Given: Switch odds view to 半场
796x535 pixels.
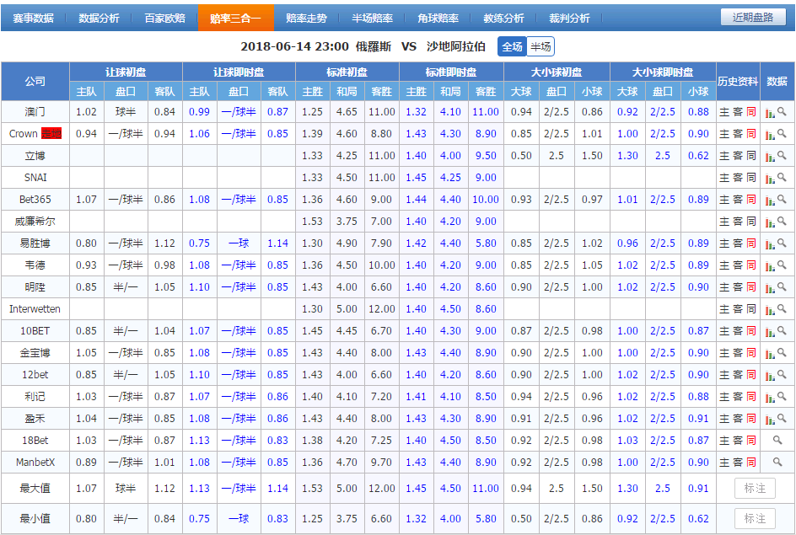Looking at the screenshot, I should pos(541,46).
